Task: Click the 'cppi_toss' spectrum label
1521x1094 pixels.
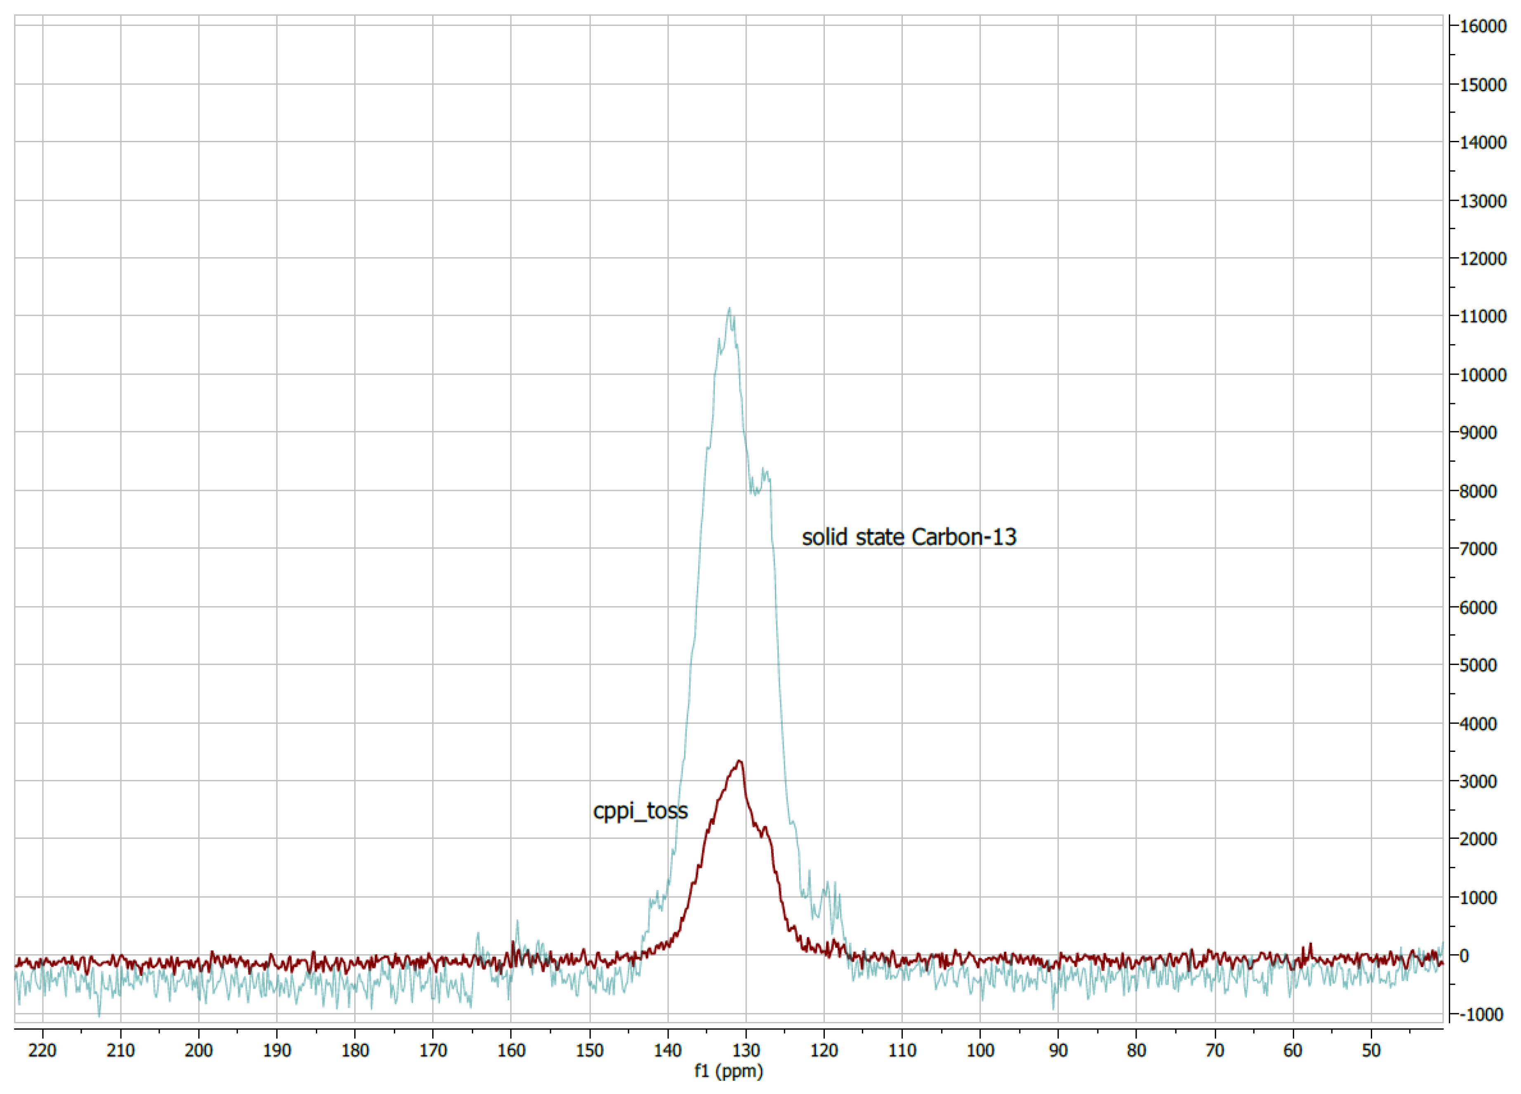Action: tap(640, 811)
